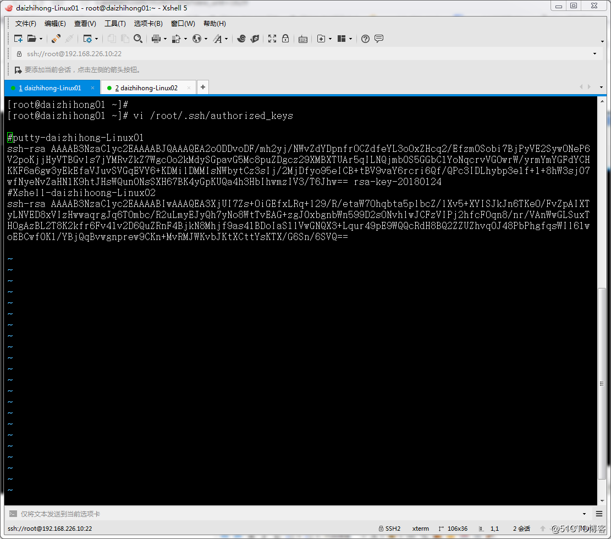Screen dimensions: 611x539
Task: Click the layout arrangement icon
Action: [x=342, y=39]
